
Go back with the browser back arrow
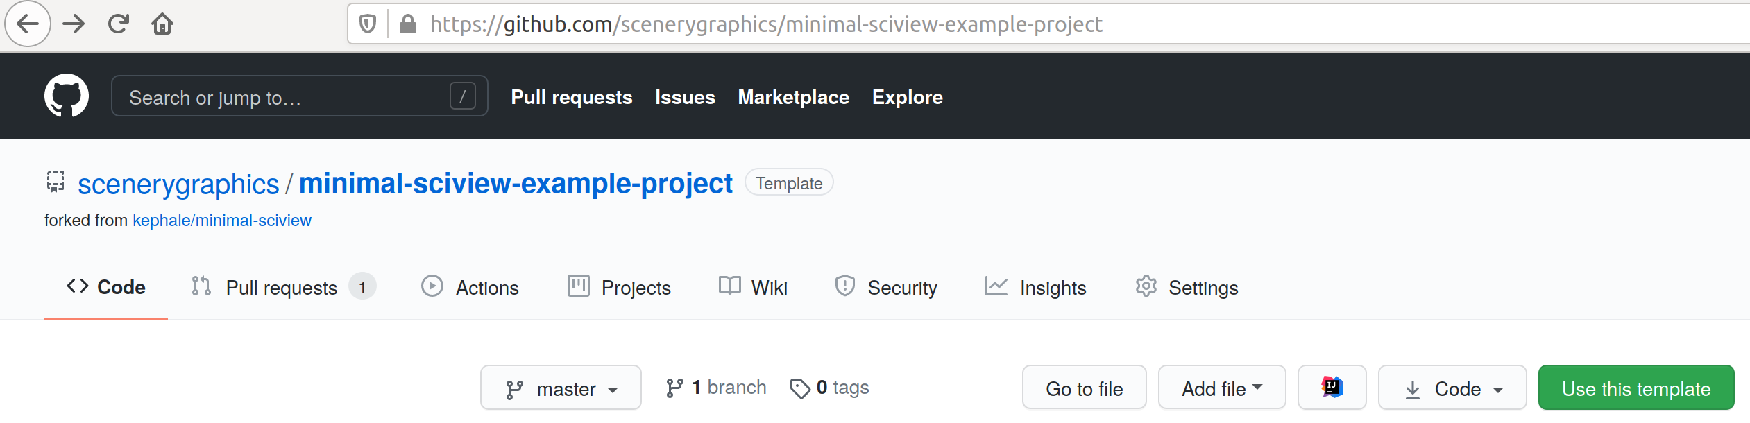point(28,24)
